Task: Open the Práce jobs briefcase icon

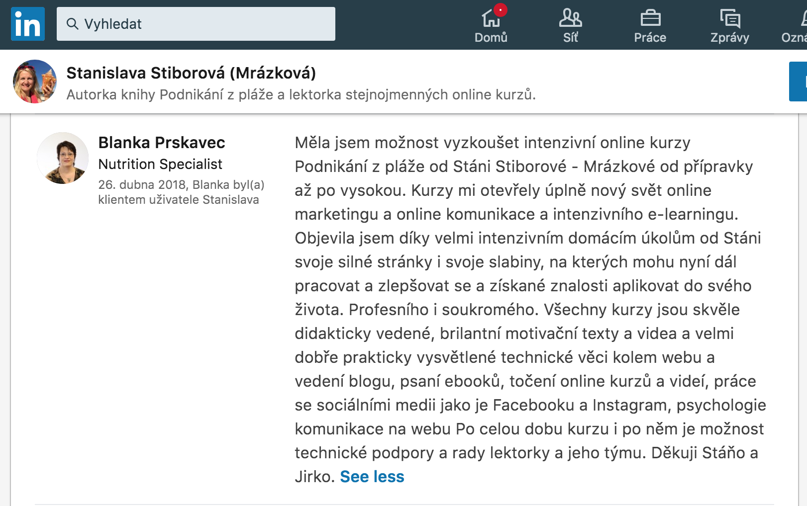Action: pyautogui.click(x=650, y=18)
